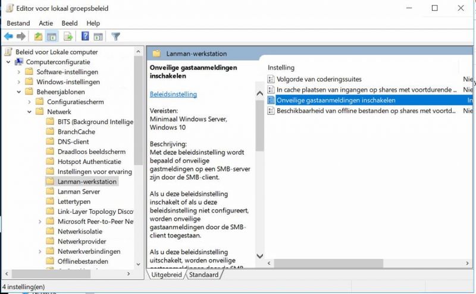Switch to the Standaard tab
476x294 pixels.
tap(203, 274)
